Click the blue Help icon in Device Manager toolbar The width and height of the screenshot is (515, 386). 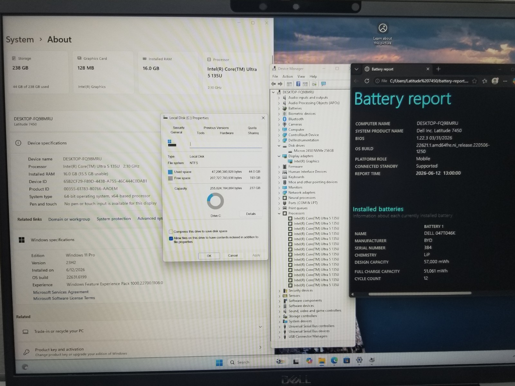[298, 84]
